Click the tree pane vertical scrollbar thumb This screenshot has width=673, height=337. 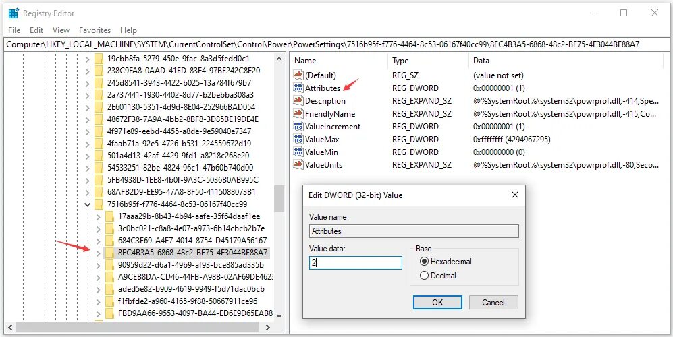[x=279, y=199]
